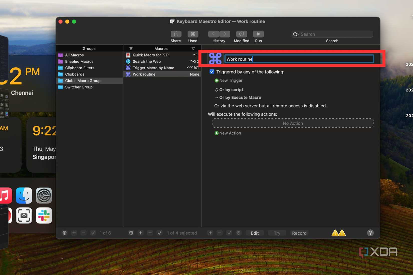
Task: Run the macro with the Run button
Action: [258, 34]
